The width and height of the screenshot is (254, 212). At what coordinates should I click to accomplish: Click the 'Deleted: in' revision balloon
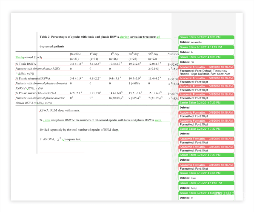pyautogui.click(x=206, y=50)
